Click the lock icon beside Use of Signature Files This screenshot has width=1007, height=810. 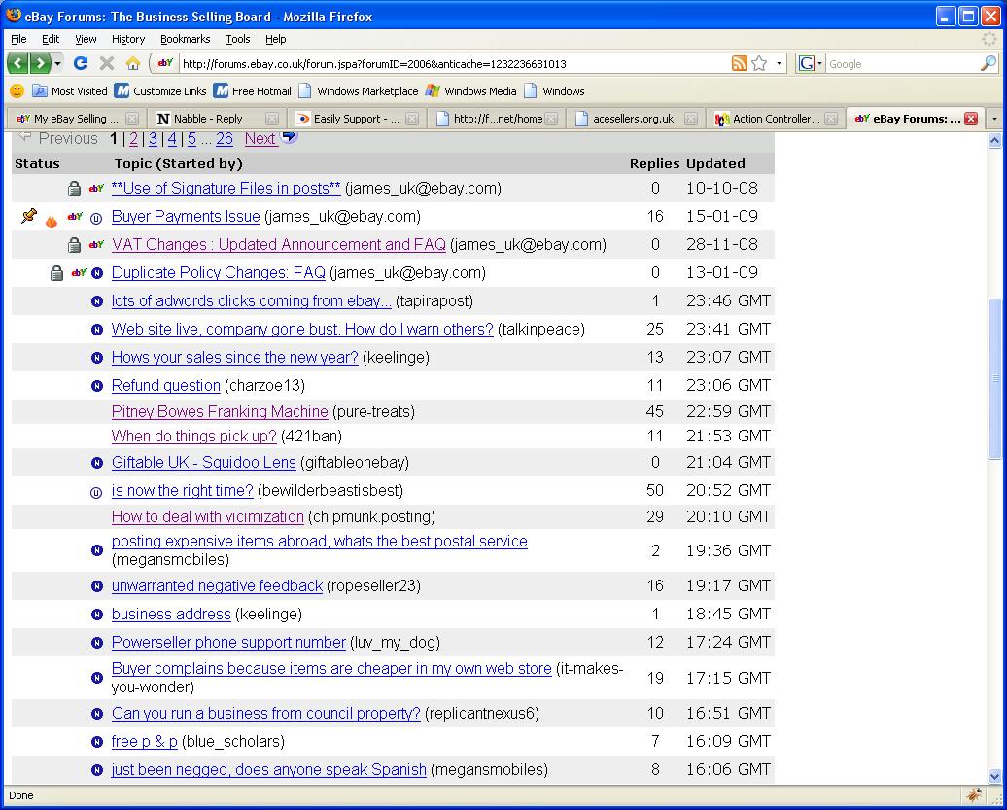tap(74, 189)
